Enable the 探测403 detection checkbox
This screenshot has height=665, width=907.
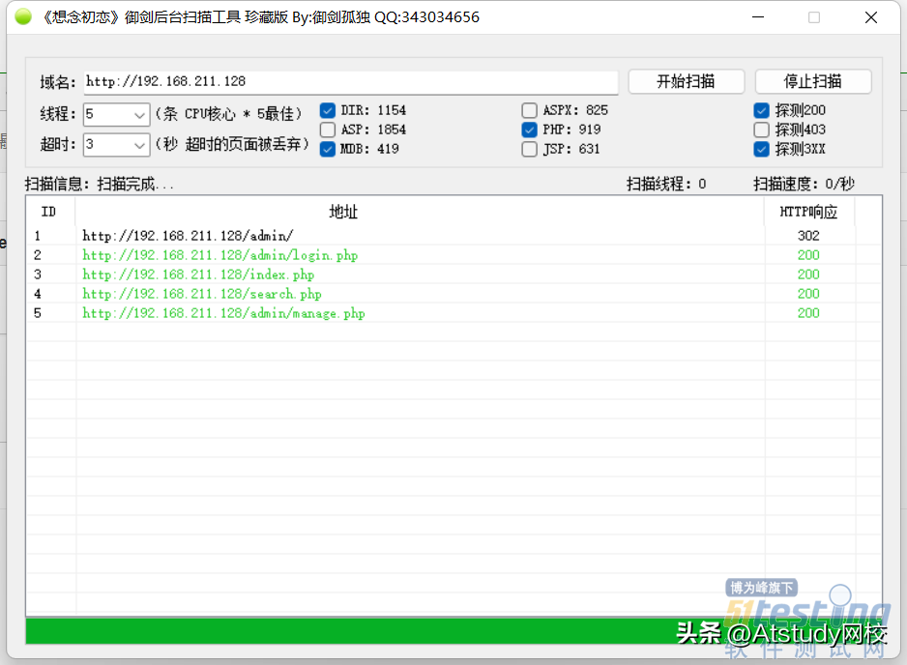pyautogui.click(x=762, y=130)
